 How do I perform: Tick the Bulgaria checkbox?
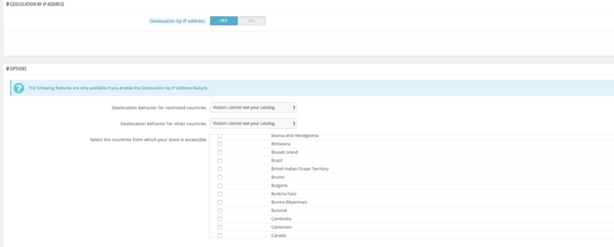220,186
